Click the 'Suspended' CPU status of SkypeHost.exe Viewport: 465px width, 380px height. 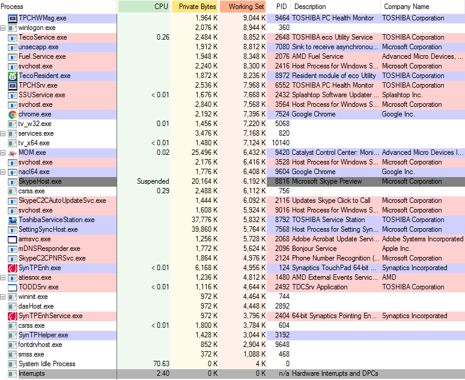coord(153,181)
